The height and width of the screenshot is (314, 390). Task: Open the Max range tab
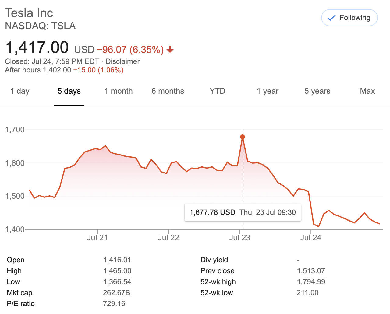[367, 91]
